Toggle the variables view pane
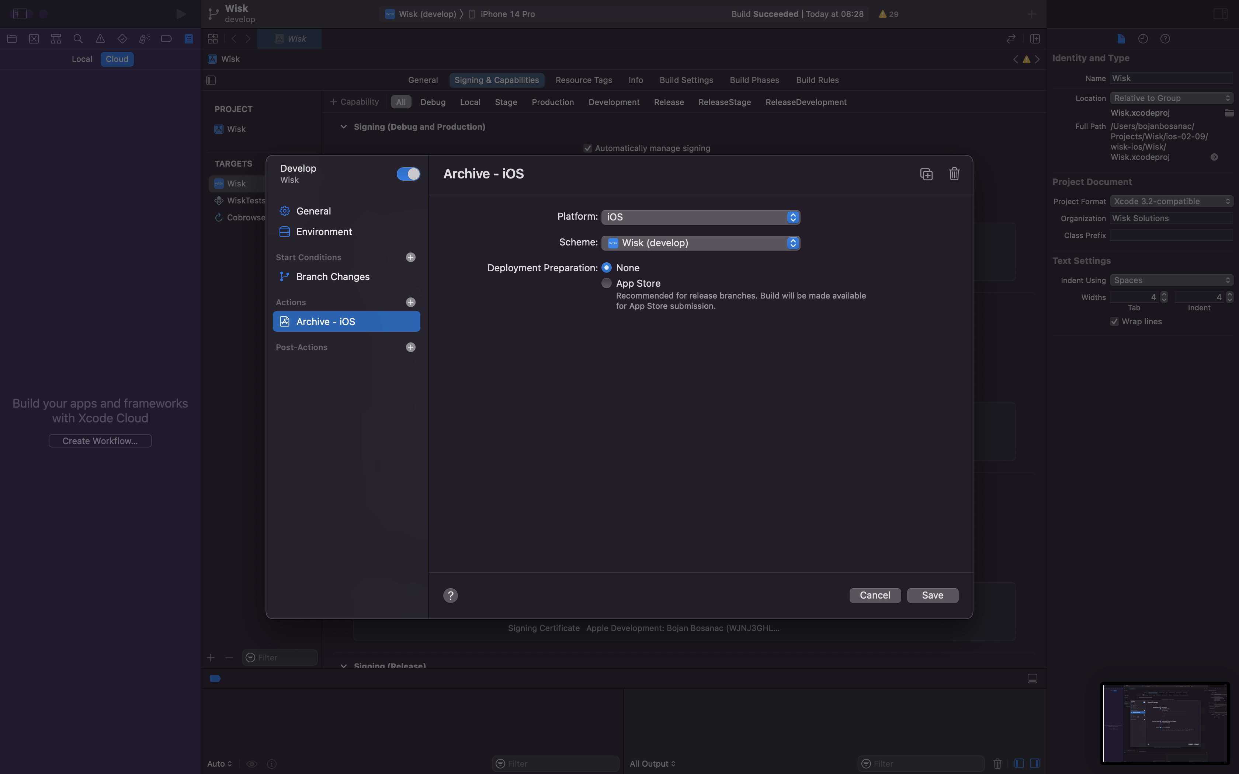Viewport: 1239px width, 774px height. tap(1019, 764)
